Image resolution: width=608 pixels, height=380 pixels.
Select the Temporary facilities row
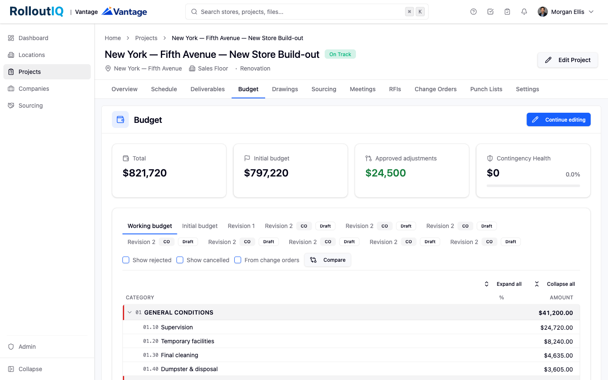tap(351, 341)
